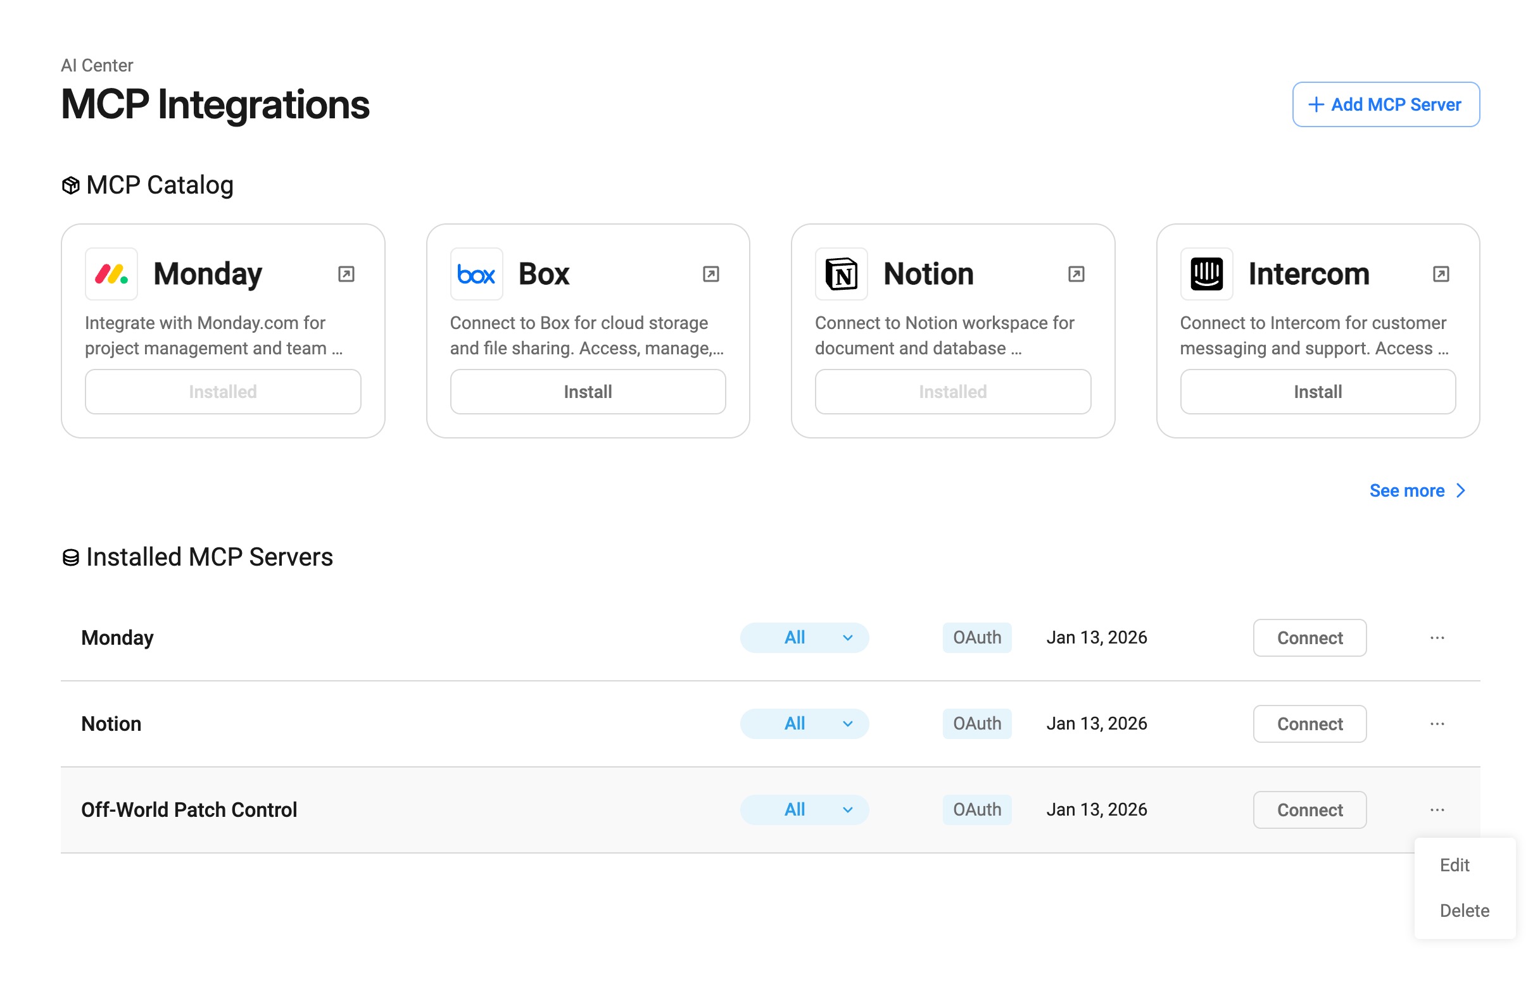Connect the Off-World Patch Control server
The height and width of the screenshot is (1001, 1540).
1310,809
